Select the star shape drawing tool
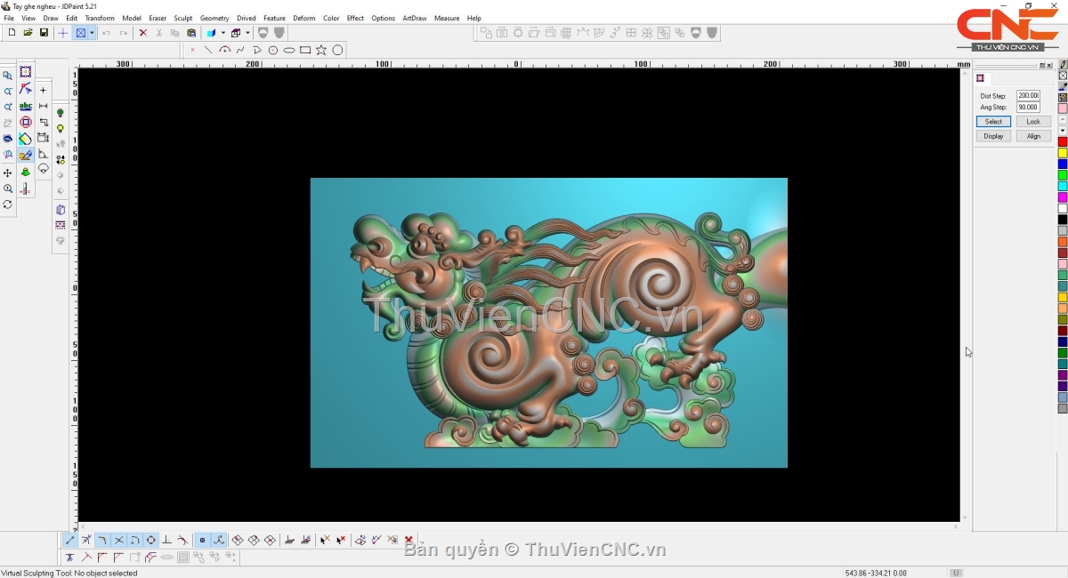1068x578 pixels. tap(321, 50)
